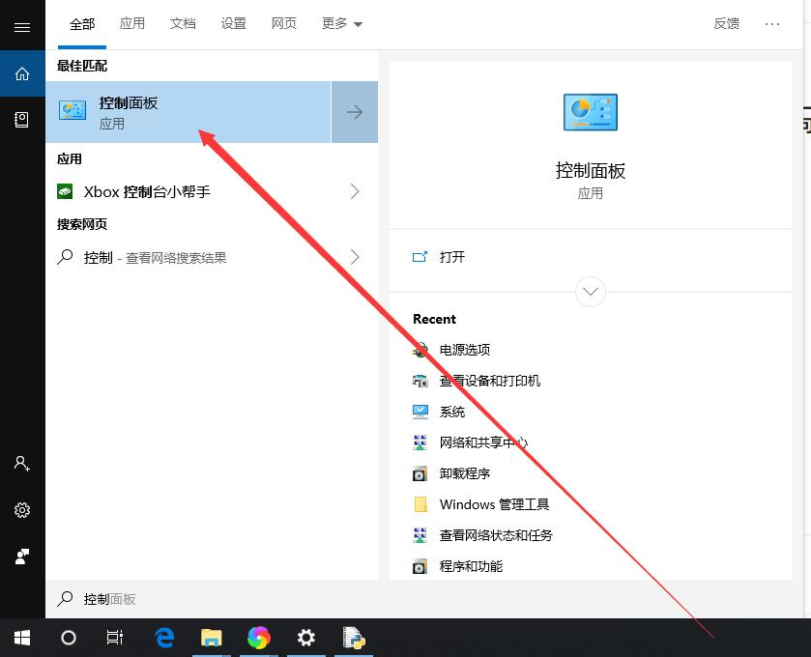This screenshot has width=811, height=657.
Task: Click the account icon in the left sidebar
Action: (21, 464)
